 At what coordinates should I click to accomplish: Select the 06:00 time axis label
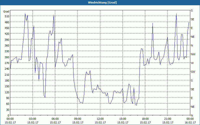[55, 119]
